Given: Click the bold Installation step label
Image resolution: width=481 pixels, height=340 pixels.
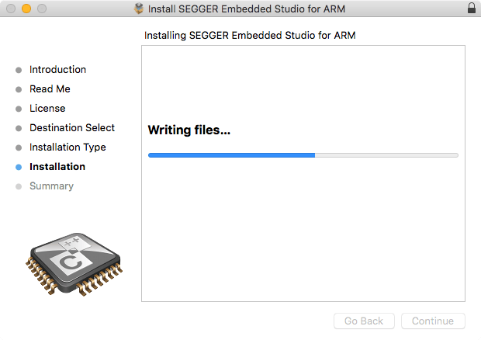Looking at the screenshot, I should pyautogui.click(x=57, y=167).
